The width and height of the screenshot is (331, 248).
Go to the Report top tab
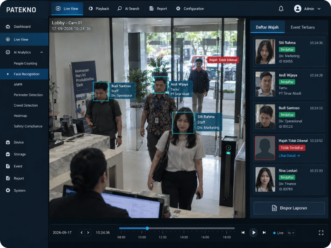pos(158,9)
